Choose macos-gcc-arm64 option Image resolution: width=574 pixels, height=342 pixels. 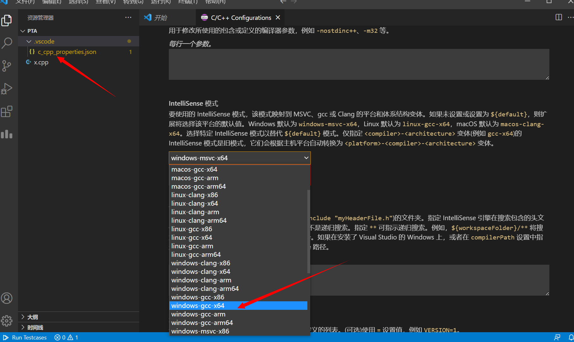pos(238,186)
